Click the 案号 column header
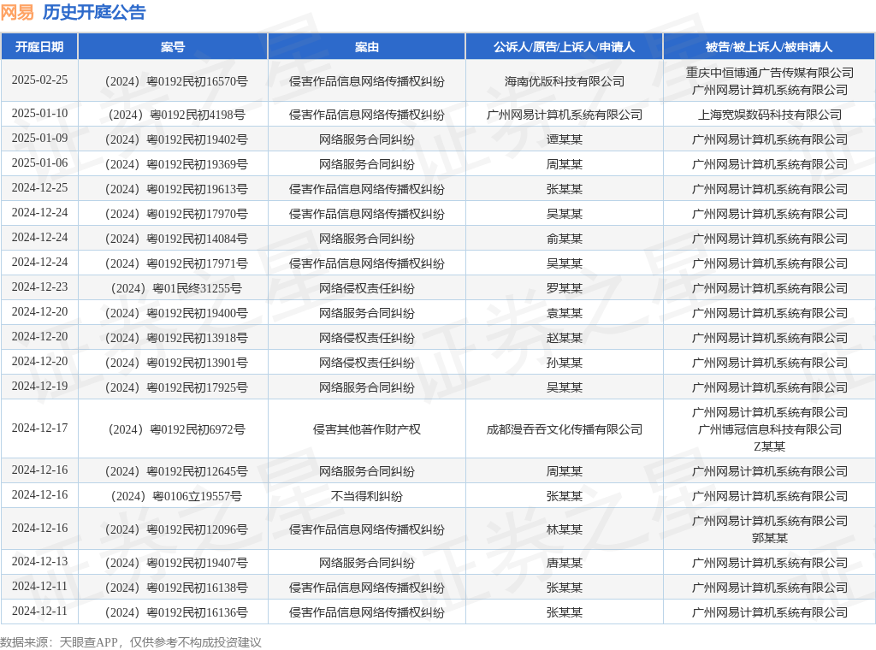 (x=173, y=47)
